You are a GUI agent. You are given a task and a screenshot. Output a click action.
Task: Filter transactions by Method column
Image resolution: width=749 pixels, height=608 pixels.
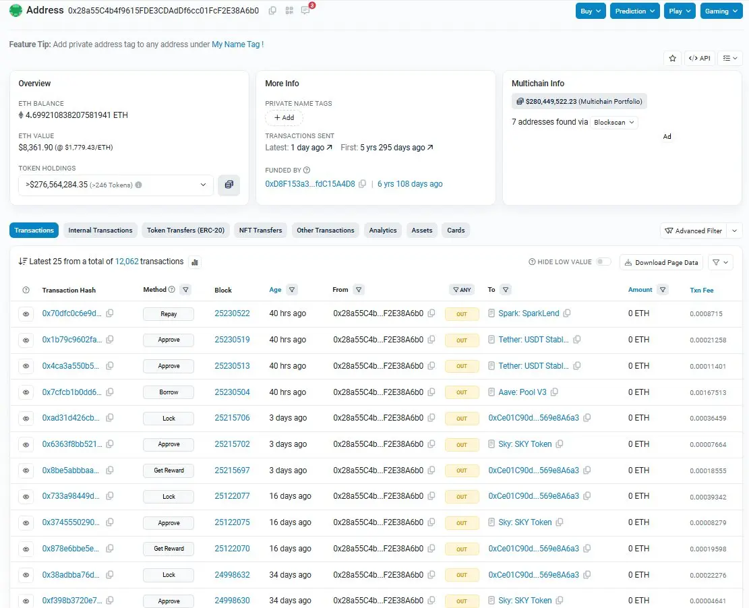point(186,289)
